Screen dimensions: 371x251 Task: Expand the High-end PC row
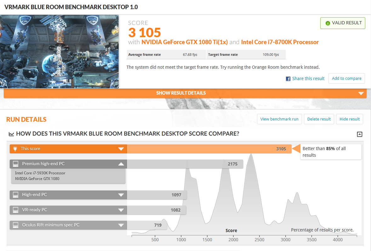tap(121, 195)
